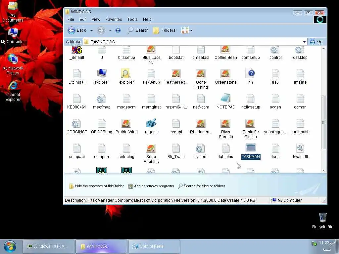Select the Coffee Bean bitmap icon

pos(225,50)
